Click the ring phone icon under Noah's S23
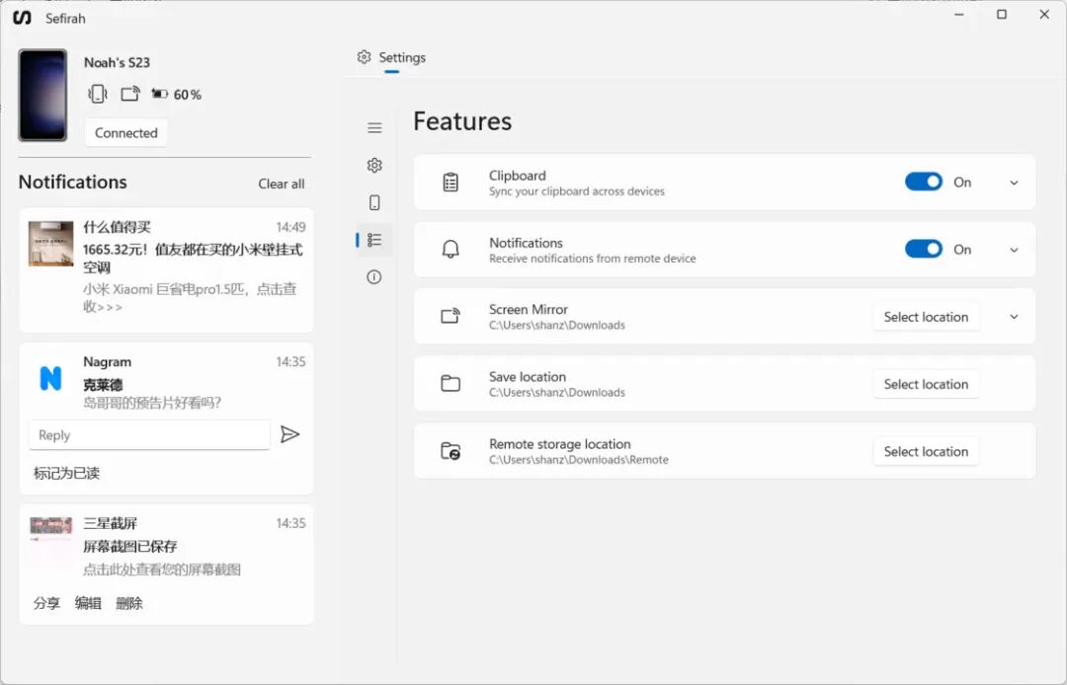1067x685 pixels. (97, 94)
